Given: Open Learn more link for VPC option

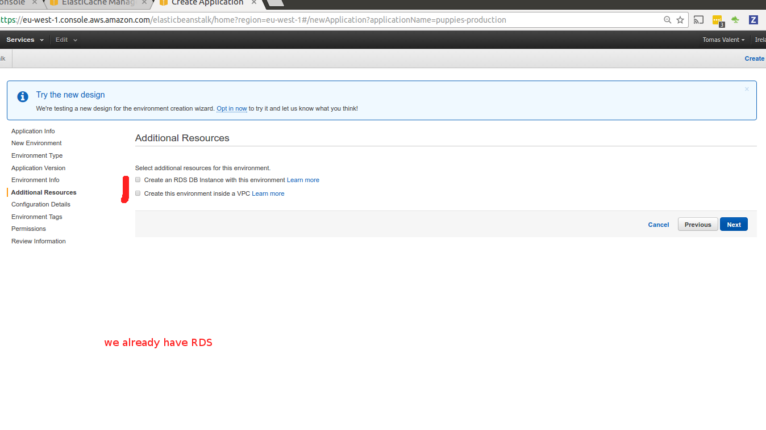Looking at the screenshot, I should [268, 193].
